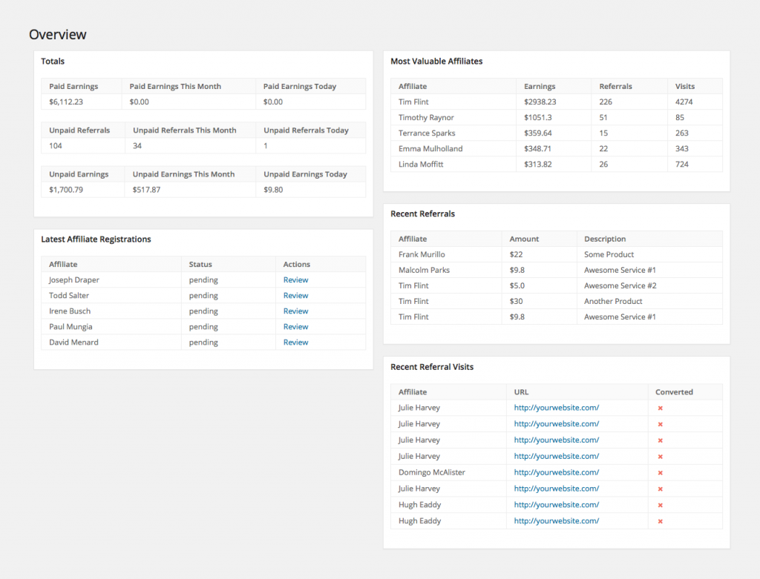Click the Earnings column header
760x579 pixels.
(540, 86)
